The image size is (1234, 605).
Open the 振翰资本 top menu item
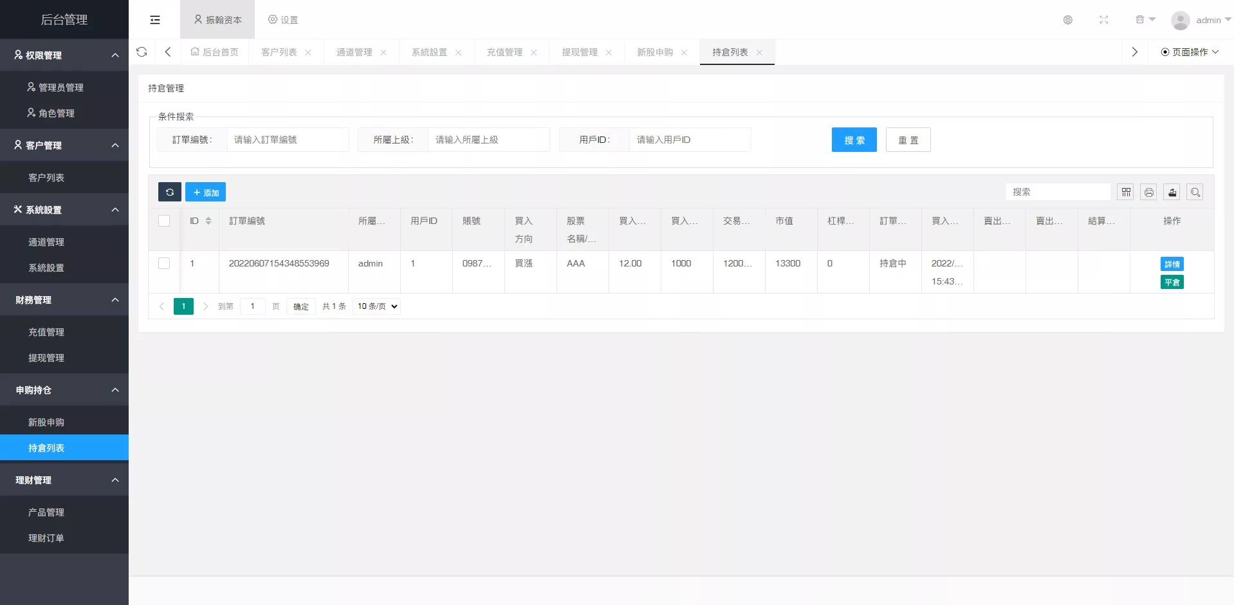tap(217, 20)
